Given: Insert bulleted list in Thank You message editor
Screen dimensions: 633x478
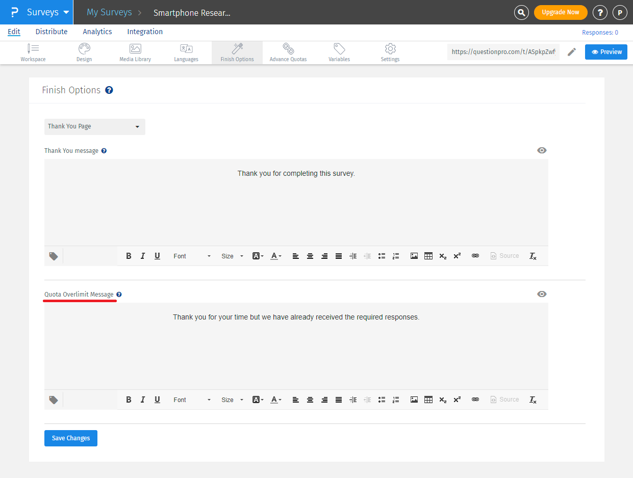Looking at the screenshot, I should (382, 256).
